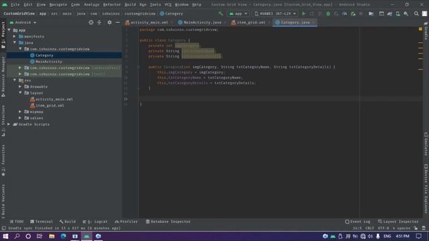Click the Android Studio taskbar icon

coord(86,236)
